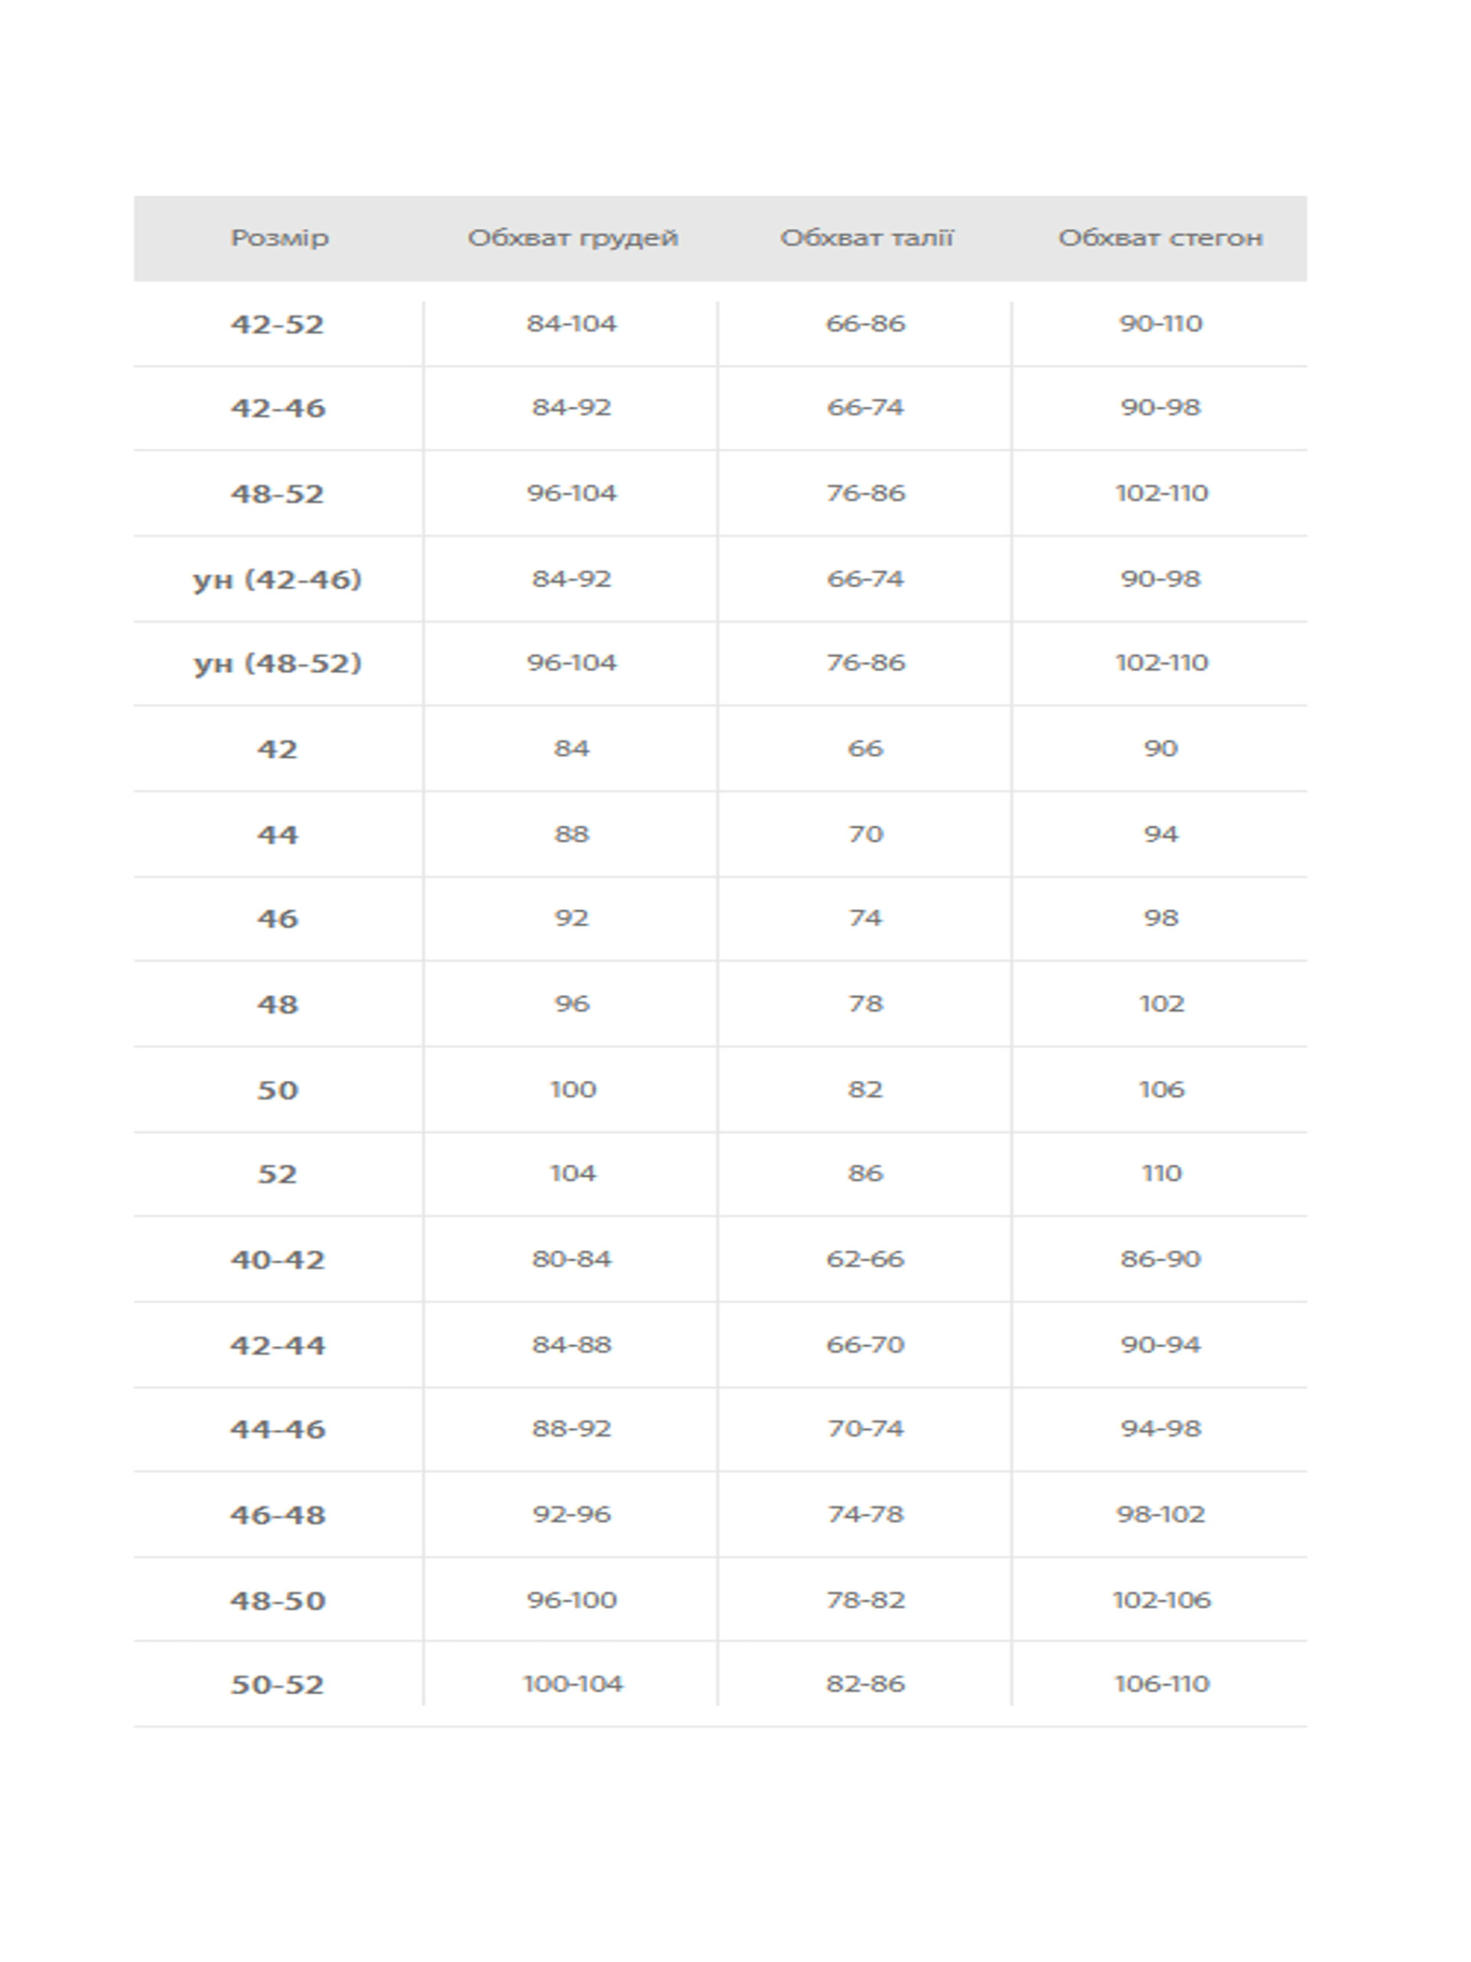The image size is (1471, 1962).
Task: Click chest value 100-104 in last row
Action: 573,1684
